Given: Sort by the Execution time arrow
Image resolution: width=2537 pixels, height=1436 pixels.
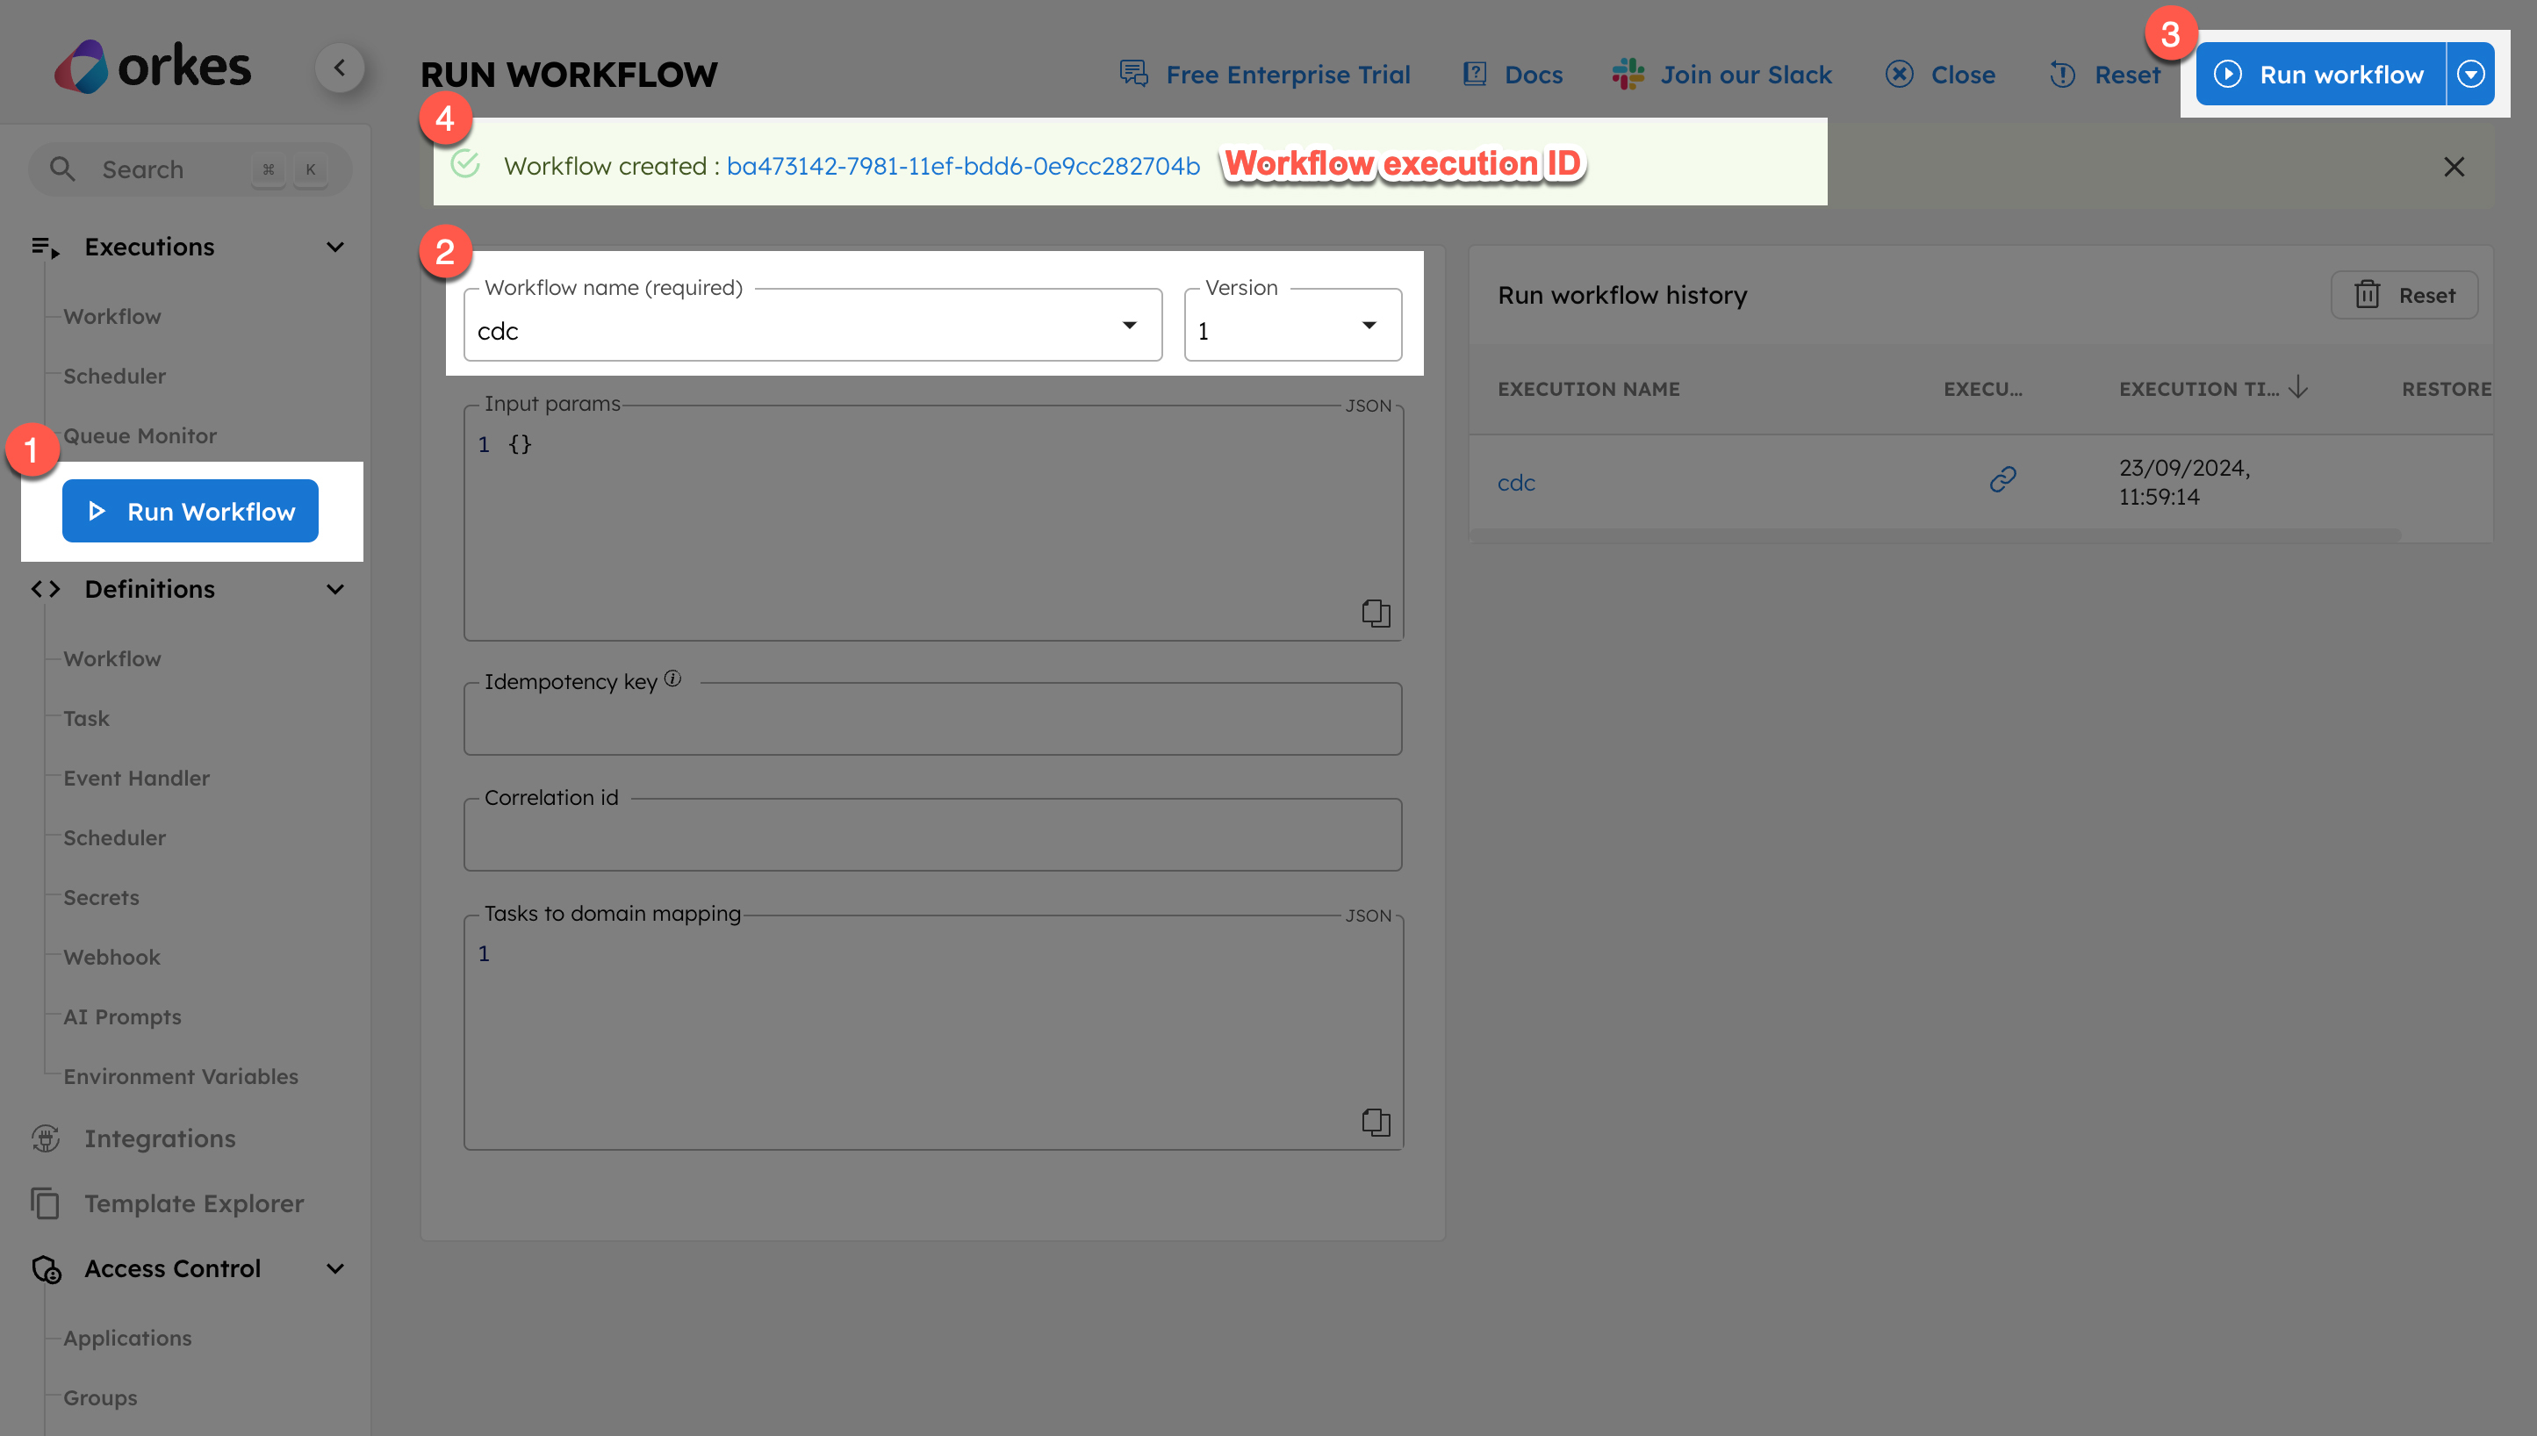Looking at the screenshot, I should point(2298,388).
